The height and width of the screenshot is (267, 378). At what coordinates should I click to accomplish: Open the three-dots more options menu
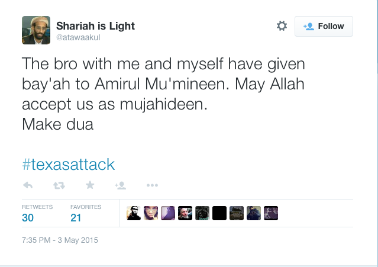click(x=152, y=185)
